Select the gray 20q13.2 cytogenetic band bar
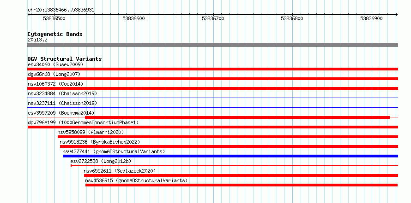Screen dimensions: 411x203 [x=212, y=45]
